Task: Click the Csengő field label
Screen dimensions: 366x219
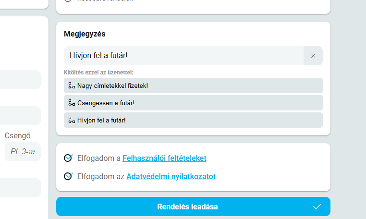Action: (x=17, y=135)
